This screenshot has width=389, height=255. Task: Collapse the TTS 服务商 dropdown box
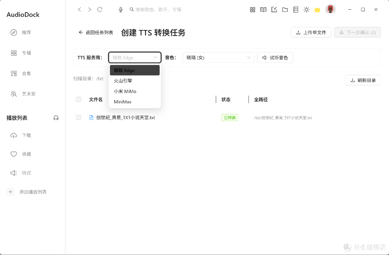click(x=135, y=58)
